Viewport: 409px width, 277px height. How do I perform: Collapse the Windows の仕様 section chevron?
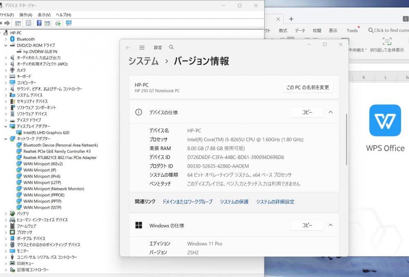coord(330,225)
